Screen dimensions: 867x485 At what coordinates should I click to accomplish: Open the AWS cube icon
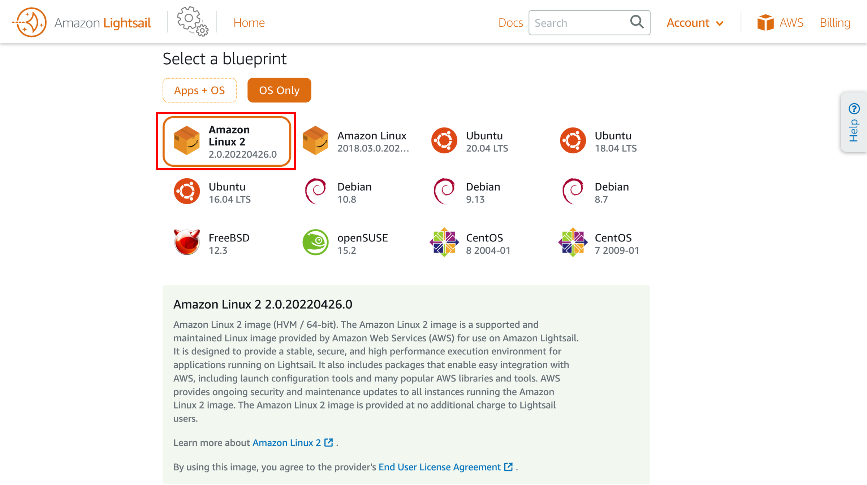pyautogui.click(x=765, y=22)
